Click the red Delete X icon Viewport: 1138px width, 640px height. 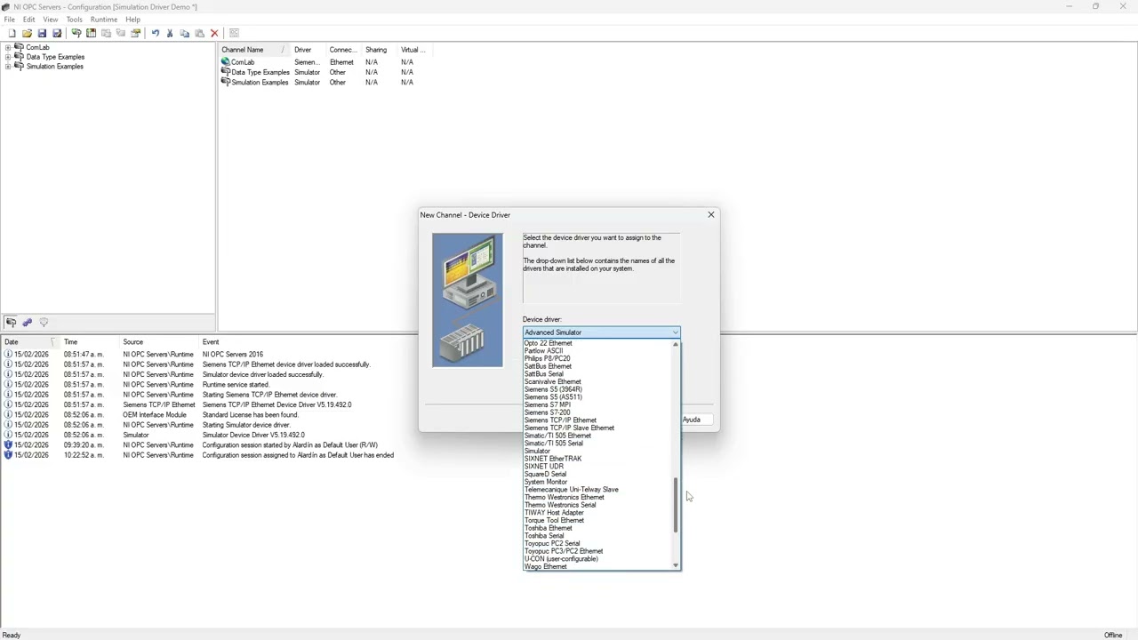(x=214, y=34)
